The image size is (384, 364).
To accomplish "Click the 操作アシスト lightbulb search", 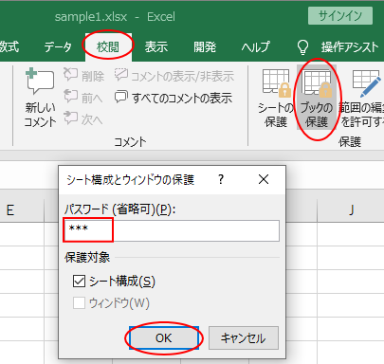I will (338, 47).
